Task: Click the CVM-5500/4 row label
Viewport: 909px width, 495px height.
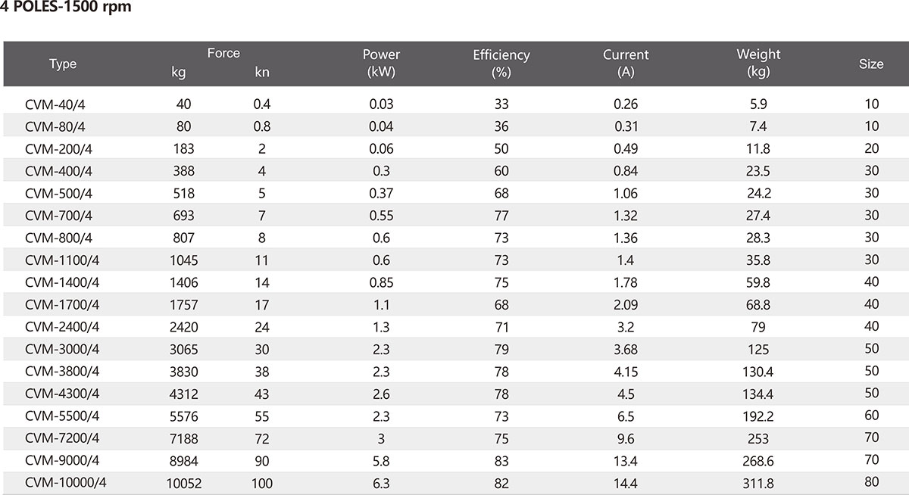Action: pyautogui.click(x=64, y=416)
